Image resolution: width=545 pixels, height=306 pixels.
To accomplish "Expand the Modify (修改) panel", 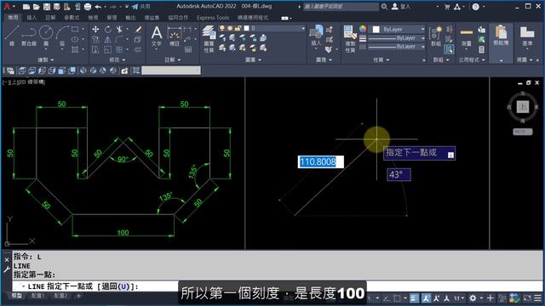I will (x=118, y=59).
